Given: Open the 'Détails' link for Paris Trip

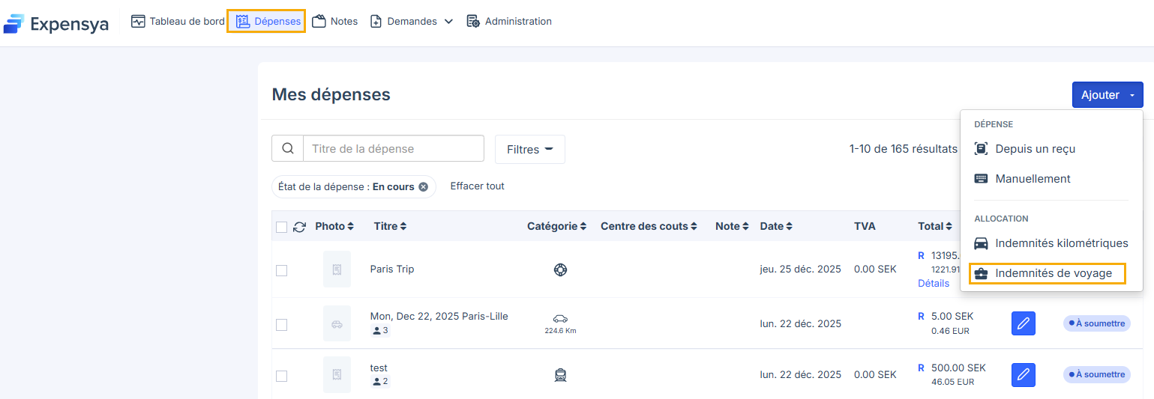Looking at the screenshot, I should [x=933, y=284].
